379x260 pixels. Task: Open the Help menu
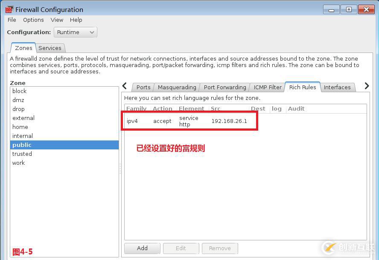coord(76,20)
